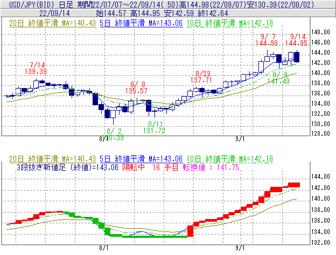Image resolution: width=336 pixels, height=255 pixels.
Task: Click the USD/JPY(BID) 日足 title text
Action: pyautogui.click(x=41, y=4)
